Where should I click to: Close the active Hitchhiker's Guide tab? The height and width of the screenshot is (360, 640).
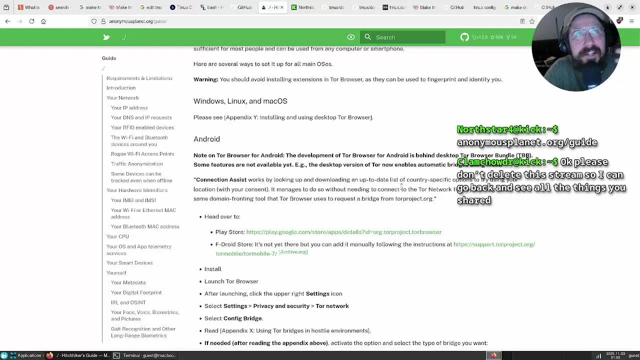pyautogui.click(x=281, y=7)
